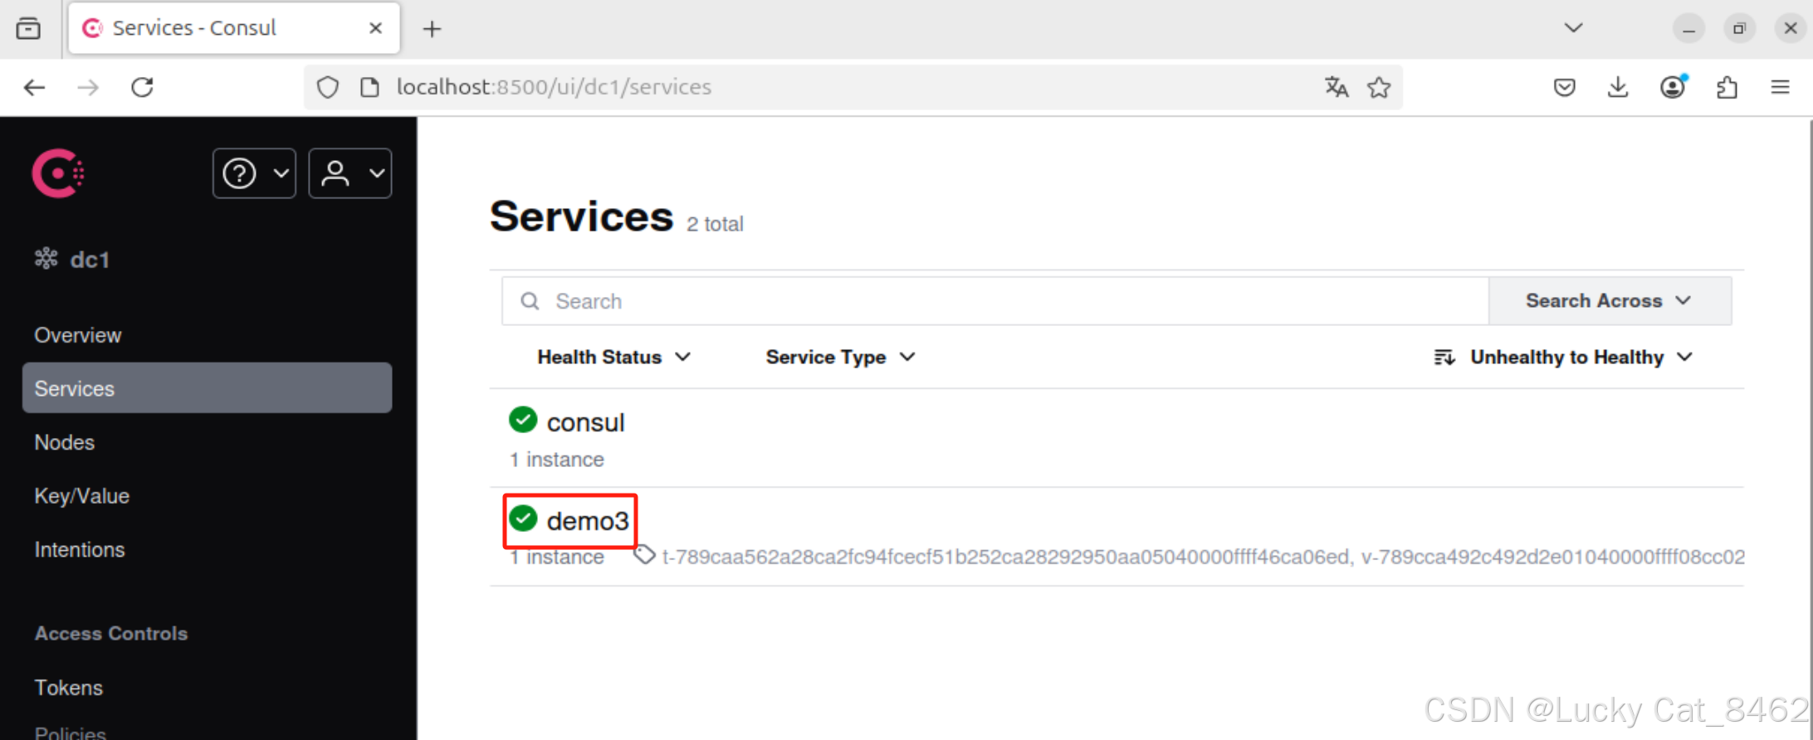Click the translate page icon
Image resolution: width=1813 pixels, height=740 pixels.
[1336, 87]
